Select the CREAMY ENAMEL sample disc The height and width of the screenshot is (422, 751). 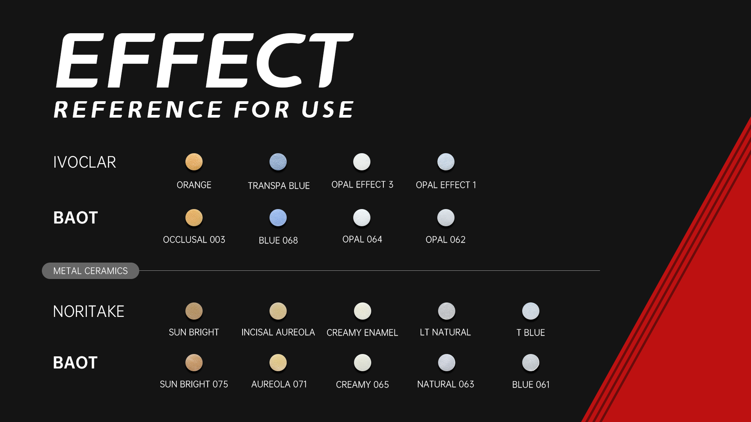click(x=363, y=311)
